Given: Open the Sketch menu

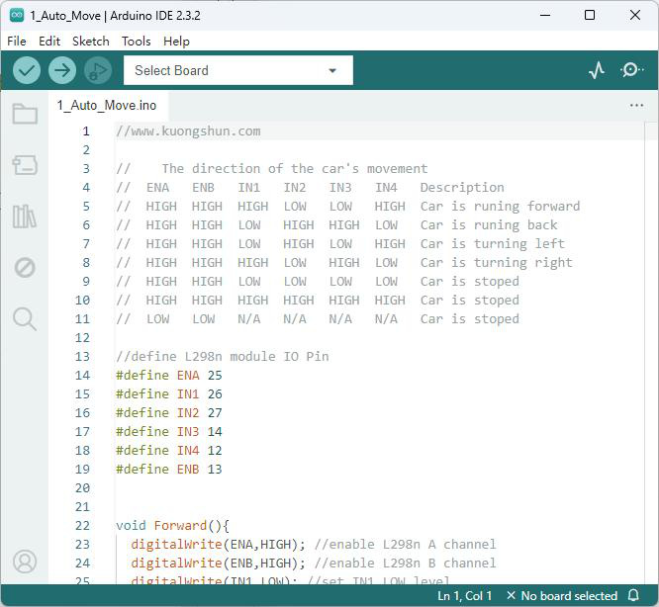Looking at the screenshot, I should click(x=91, y=42).
